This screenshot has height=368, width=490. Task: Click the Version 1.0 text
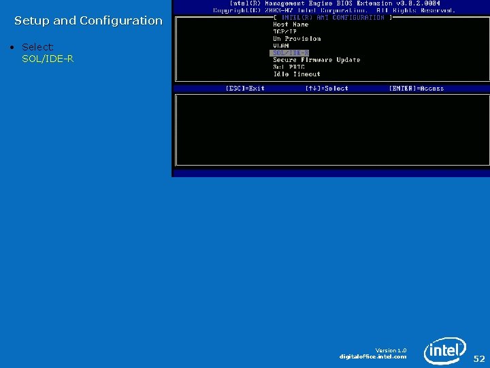click(391, 350)
